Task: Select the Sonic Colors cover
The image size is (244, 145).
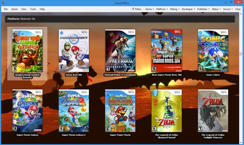Action: pyautogui.click(x=213, y=51)
